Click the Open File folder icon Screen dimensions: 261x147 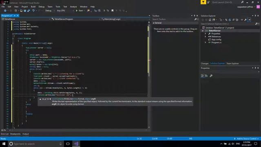click(21, 11)
